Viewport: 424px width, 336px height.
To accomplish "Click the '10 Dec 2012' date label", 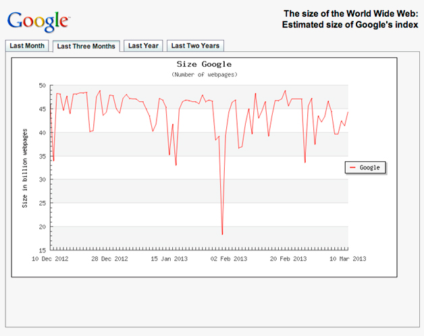I will click(50, 259).
